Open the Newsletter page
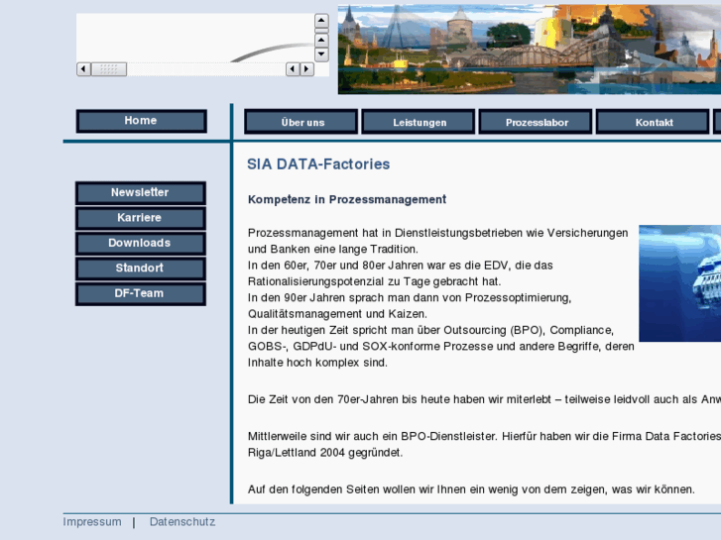The image size is (721, 540). 141,193
